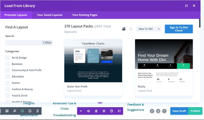Click the + Filter button
Screen dimensions: 204x120
click(x=47, y=43)
